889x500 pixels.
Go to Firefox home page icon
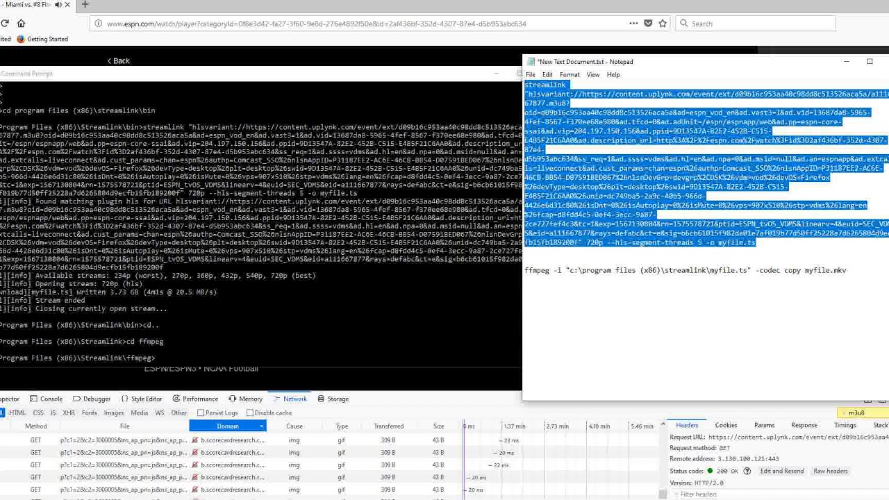[x=22, y=24]
